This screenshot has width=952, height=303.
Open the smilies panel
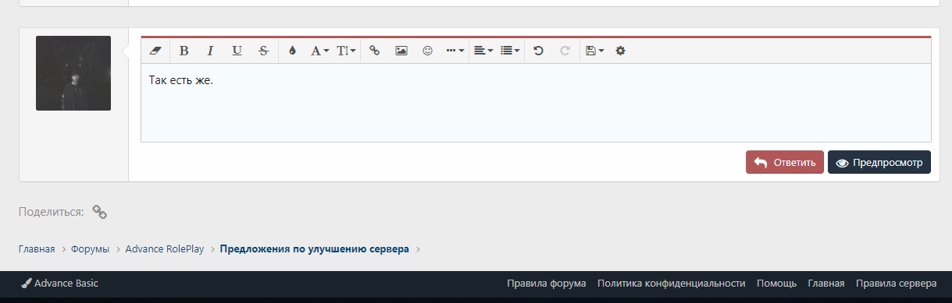(427, 51)
